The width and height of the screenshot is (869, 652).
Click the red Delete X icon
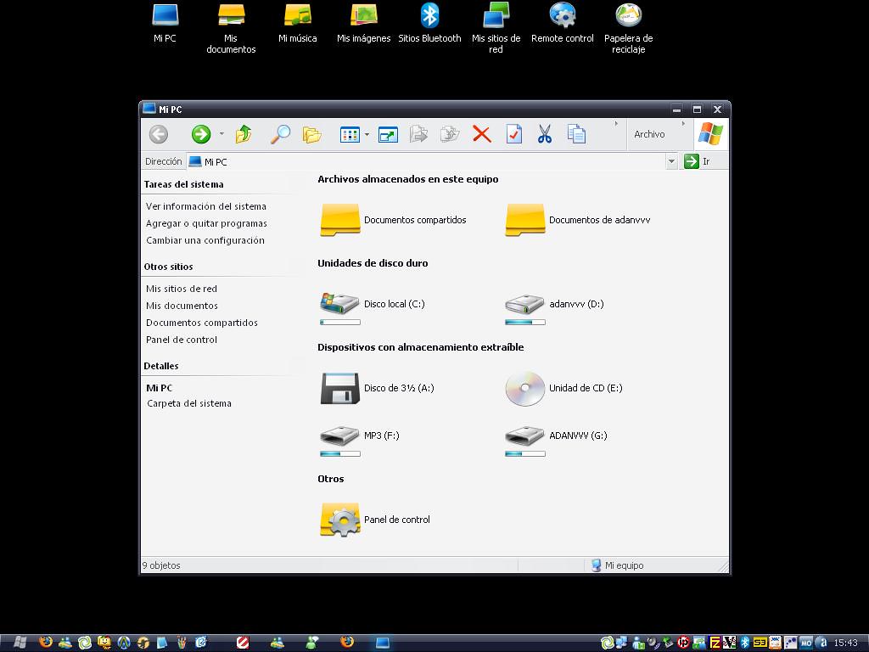pos(482,134)
